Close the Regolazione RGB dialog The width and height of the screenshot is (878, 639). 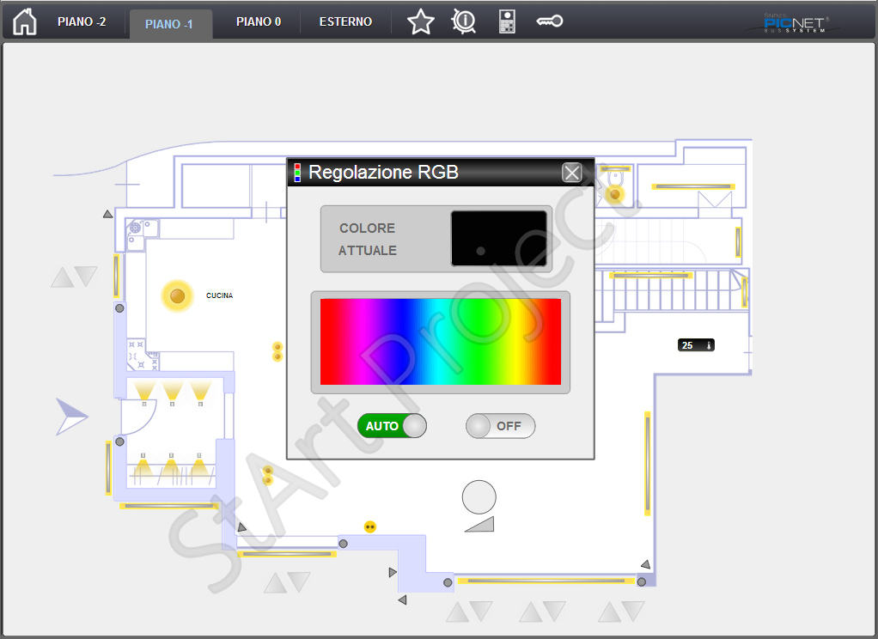[571, 173]
